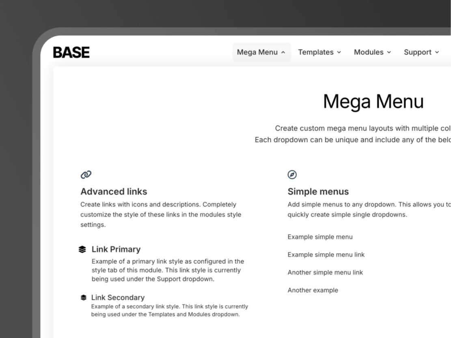Click the compass icon above Simple menus
The width and height of the screenshot is (451, 338).
coord(292,174)
